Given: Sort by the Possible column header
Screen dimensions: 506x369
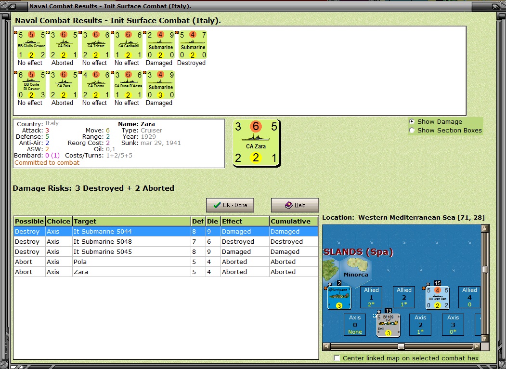Looking at the screenshot, I should tap(29, 221).
